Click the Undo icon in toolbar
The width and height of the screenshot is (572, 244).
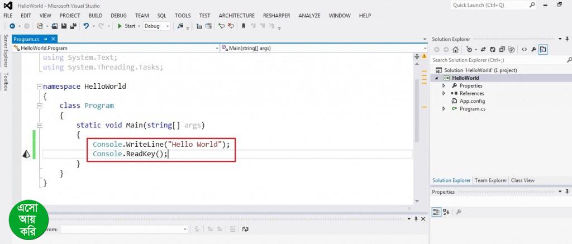[85, 26]
